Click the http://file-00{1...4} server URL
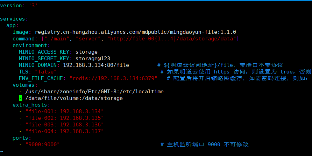The height and width of the screenshot is (156, 312). click(173, 39)
